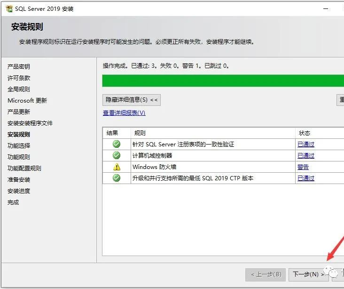Screen dimensions: 344x289
Task: Select the 产品更新 step in the sidebar
Action: point(19,112)
